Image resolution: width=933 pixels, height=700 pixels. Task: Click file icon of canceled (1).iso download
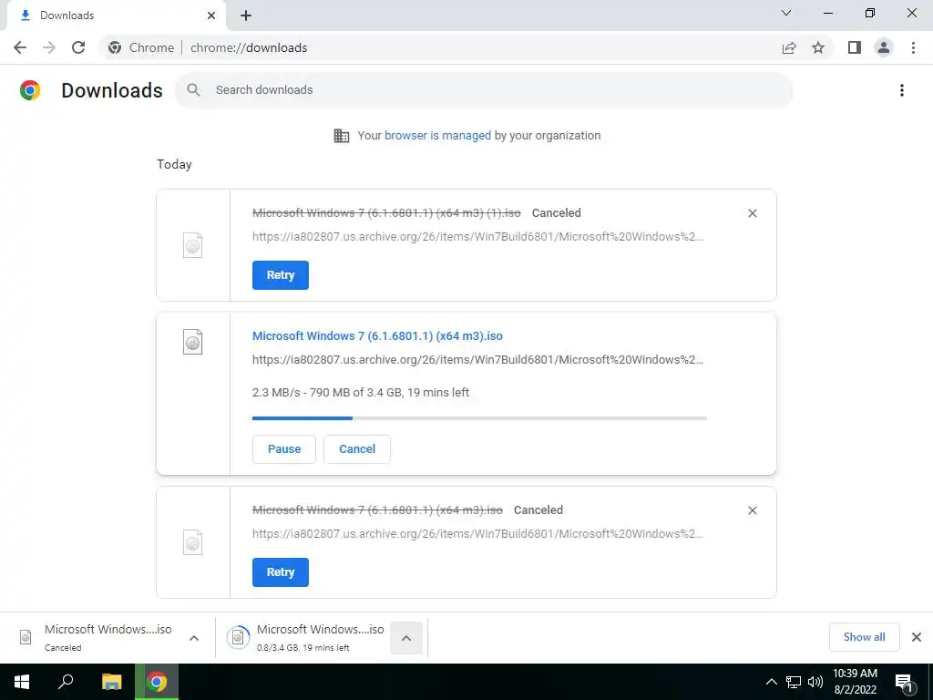[193, 245]
